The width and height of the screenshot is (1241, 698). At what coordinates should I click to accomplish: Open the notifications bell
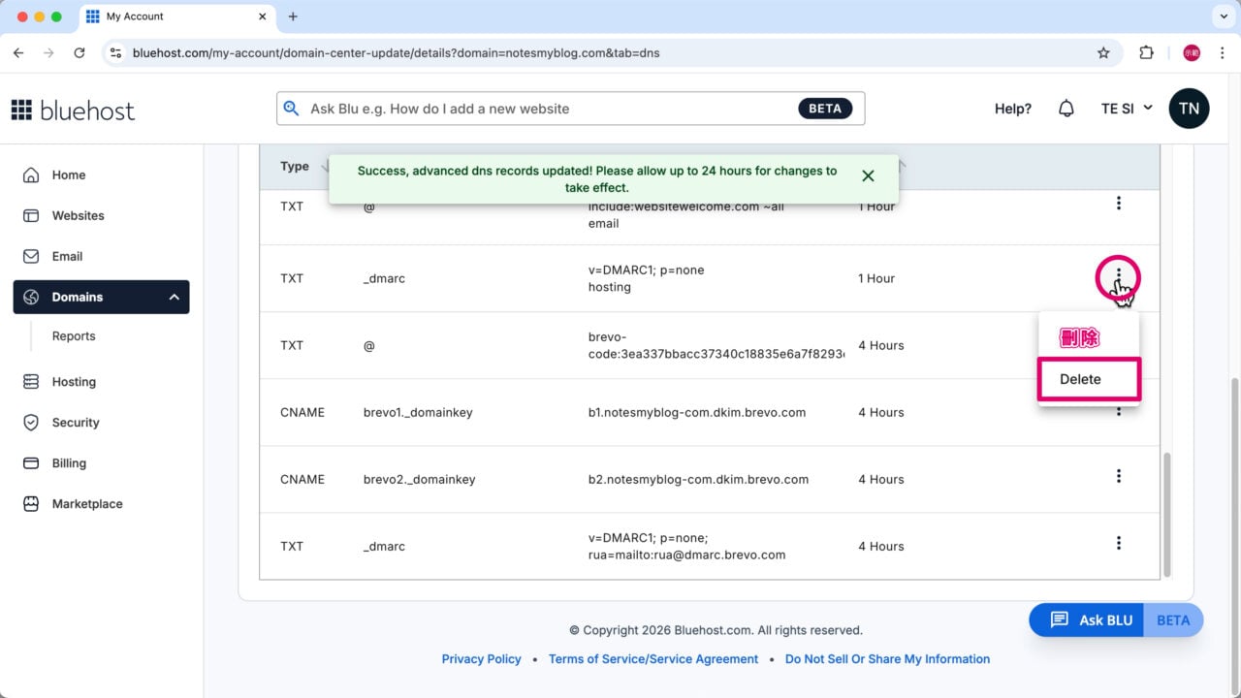tap(1066, 109)
